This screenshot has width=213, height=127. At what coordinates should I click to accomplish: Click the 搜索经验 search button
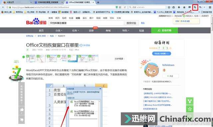pyautogui.click(x=131, y=23)
